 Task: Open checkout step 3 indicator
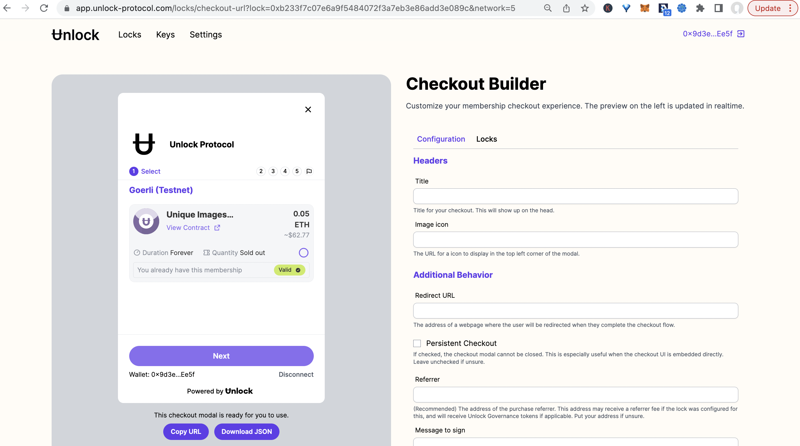(273, 171)
